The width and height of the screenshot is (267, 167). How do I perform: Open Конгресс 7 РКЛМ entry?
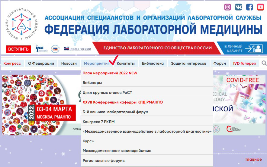point(147,122)
